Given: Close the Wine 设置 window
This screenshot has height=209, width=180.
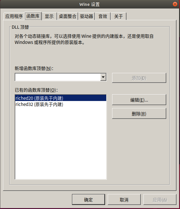Looking at the screenshot, I should [x=175, y=4].
